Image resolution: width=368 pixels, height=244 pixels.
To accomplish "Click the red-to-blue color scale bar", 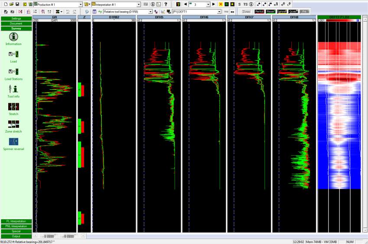I will 342,20.
